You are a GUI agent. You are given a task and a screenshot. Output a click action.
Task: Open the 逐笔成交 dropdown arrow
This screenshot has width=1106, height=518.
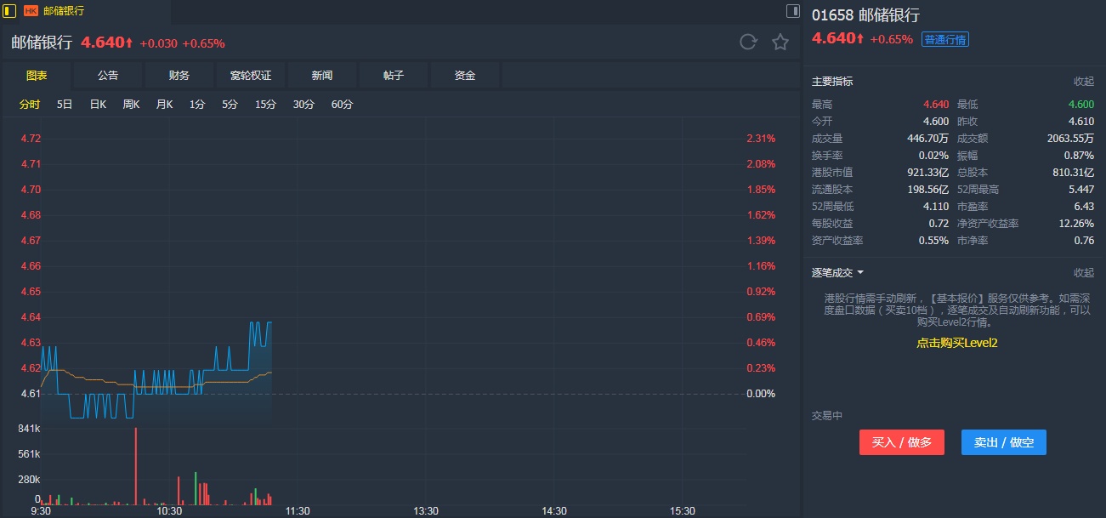[860, 273]
